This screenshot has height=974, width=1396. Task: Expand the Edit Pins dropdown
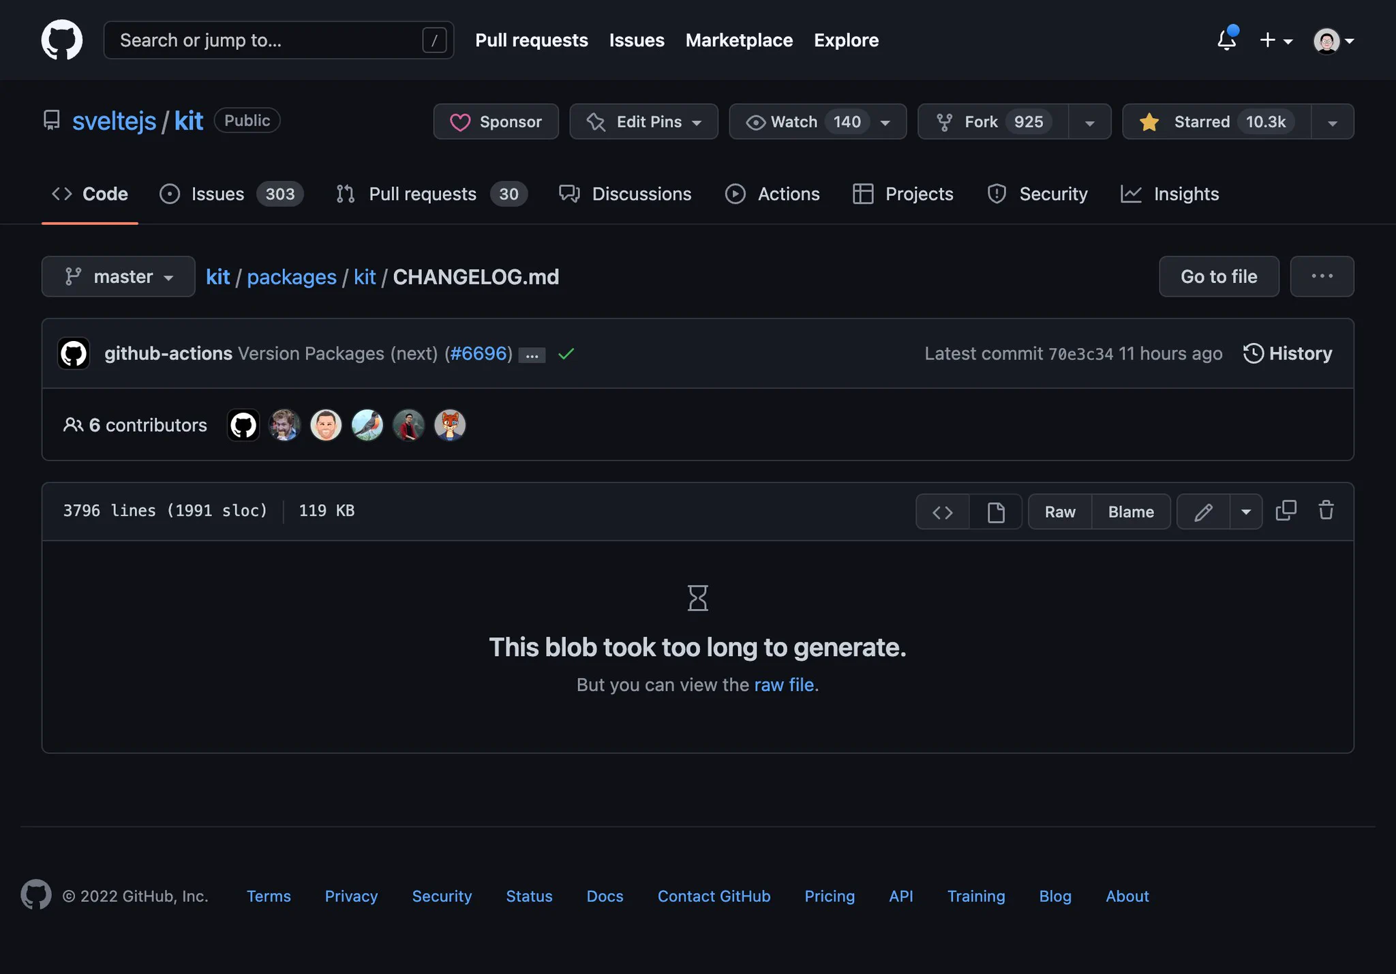coord(644,121)
